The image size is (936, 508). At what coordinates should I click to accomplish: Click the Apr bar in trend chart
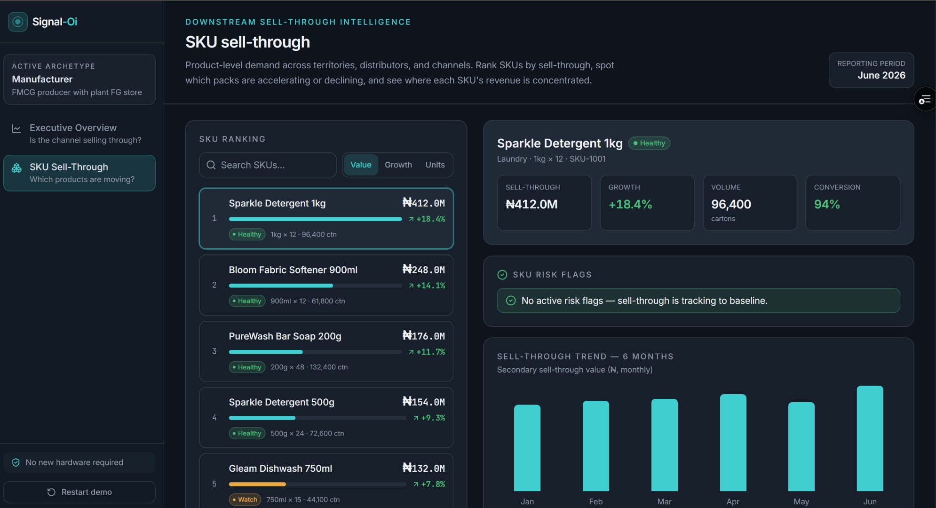pyautogui.click(x=733, y=443)
